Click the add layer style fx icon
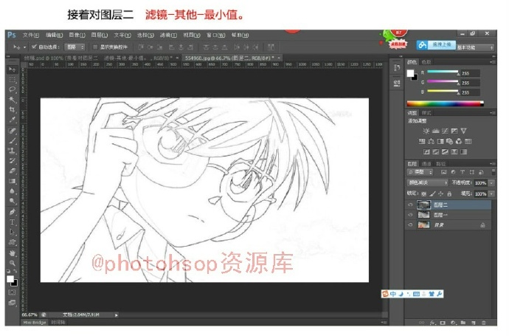This screenshot has height=336, width=509. tap(432, 323)
